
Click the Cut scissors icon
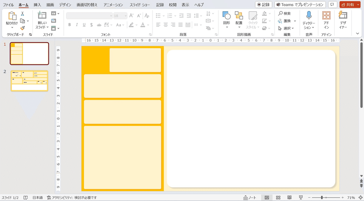(22, 14)
